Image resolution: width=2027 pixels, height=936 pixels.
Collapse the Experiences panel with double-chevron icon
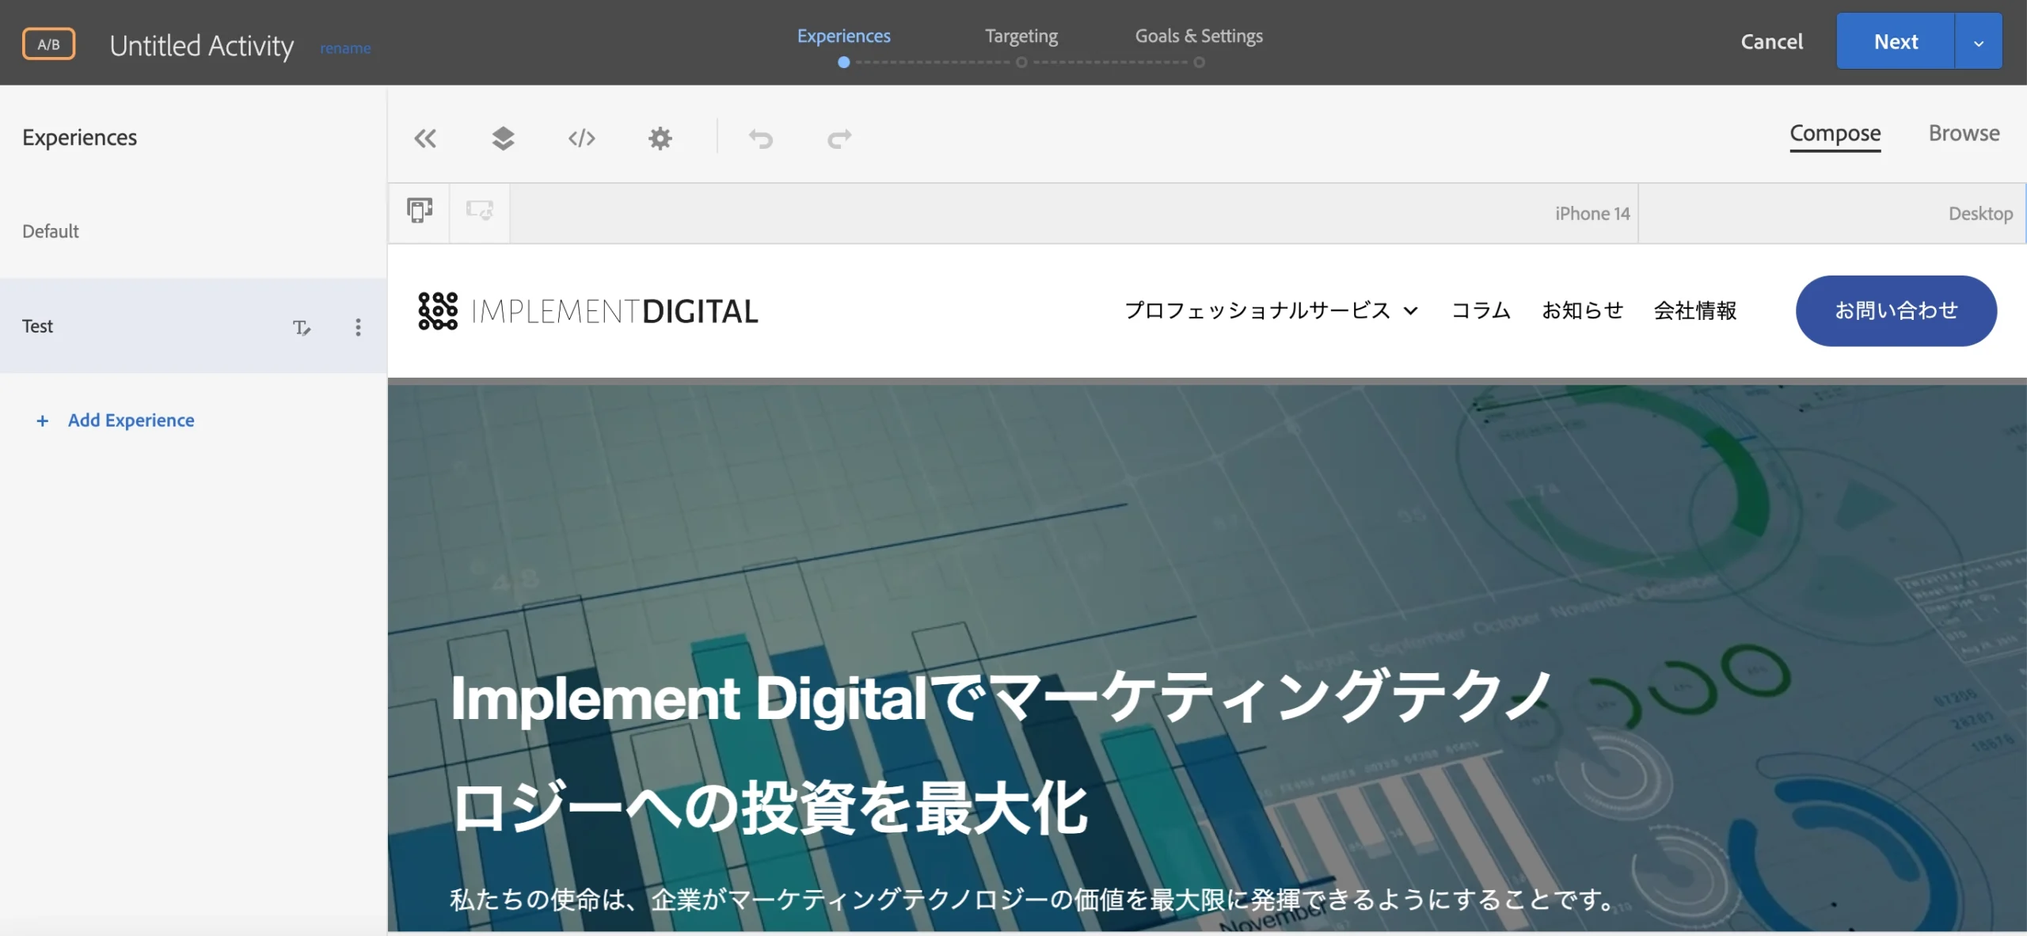425,139
